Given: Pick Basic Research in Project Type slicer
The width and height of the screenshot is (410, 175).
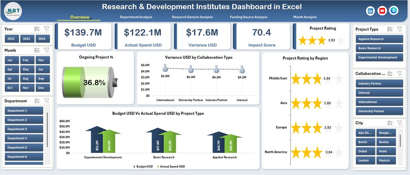Looking at the screenshot, I should tap(379, 48).
